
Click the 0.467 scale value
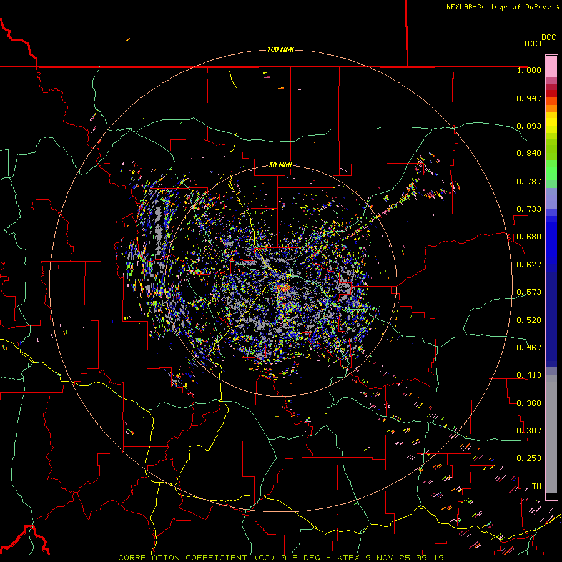coord(529,348)
